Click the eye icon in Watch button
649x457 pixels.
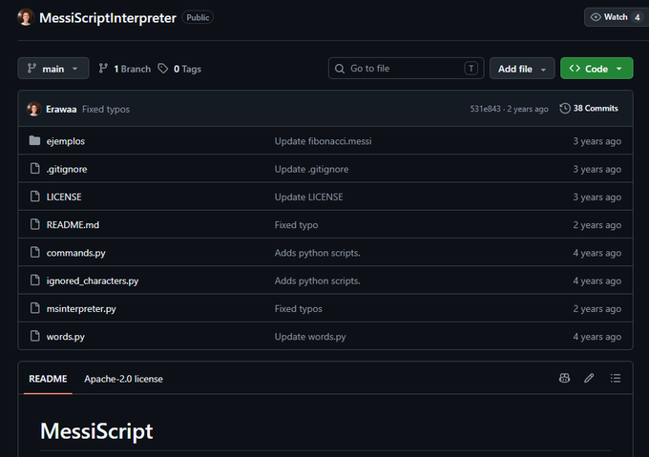click(x=596, y=17)
